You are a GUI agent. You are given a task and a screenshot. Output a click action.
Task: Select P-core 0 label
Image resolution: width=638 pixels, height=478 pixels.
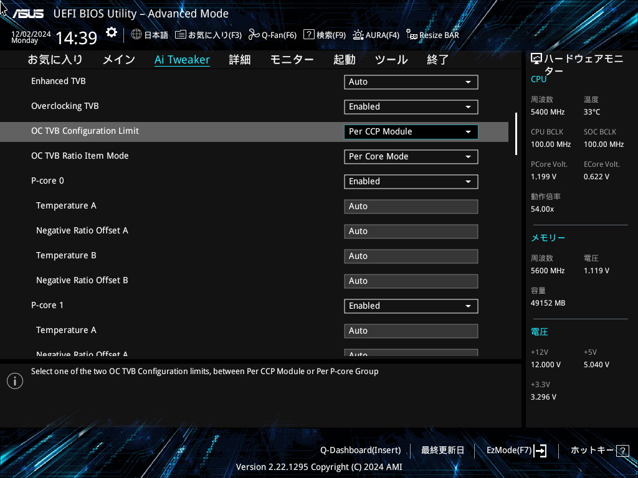(47, 180)
